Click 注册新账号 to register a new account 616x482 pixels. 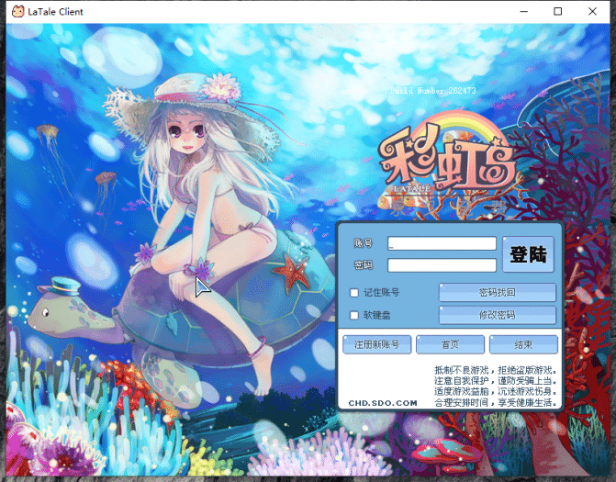pos(376,345)
